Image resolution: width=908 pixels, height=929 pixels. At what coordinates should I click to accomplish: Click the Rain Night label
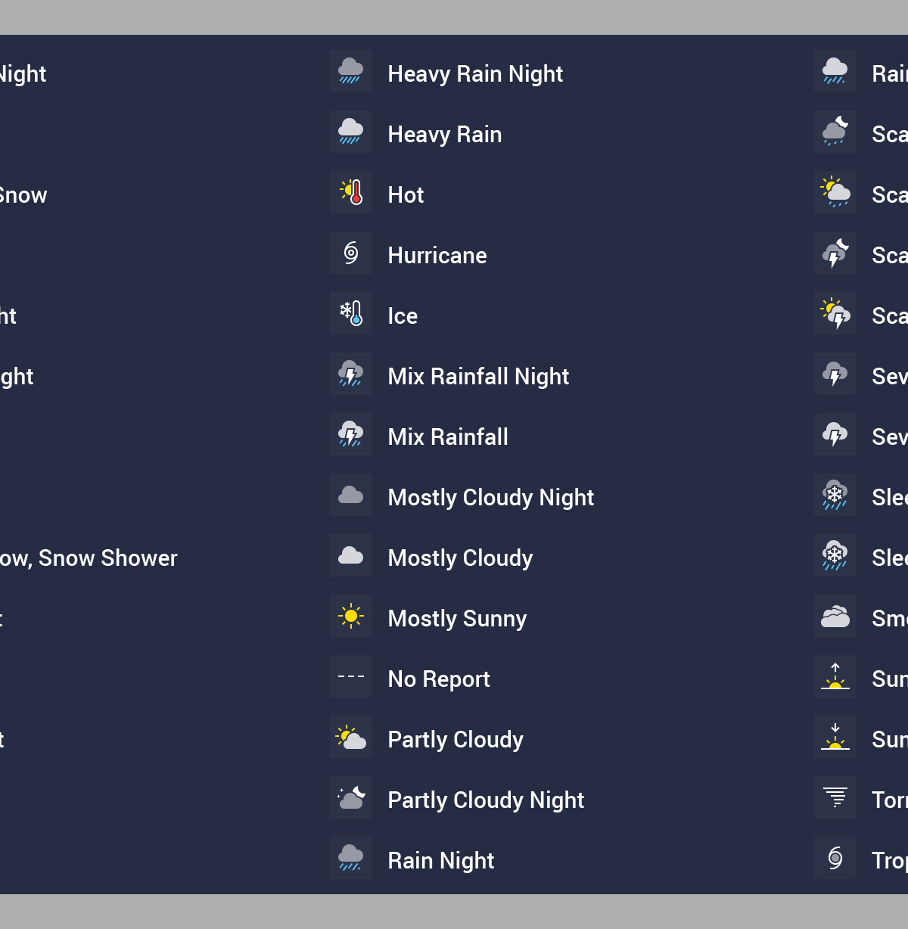coord(441,861)
